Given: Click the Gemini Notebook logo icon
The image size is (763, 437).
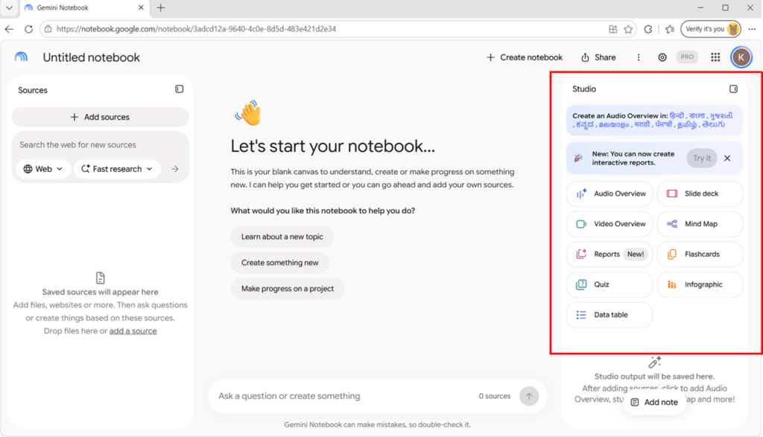Looking at the screenshot, I should point(21,57).
